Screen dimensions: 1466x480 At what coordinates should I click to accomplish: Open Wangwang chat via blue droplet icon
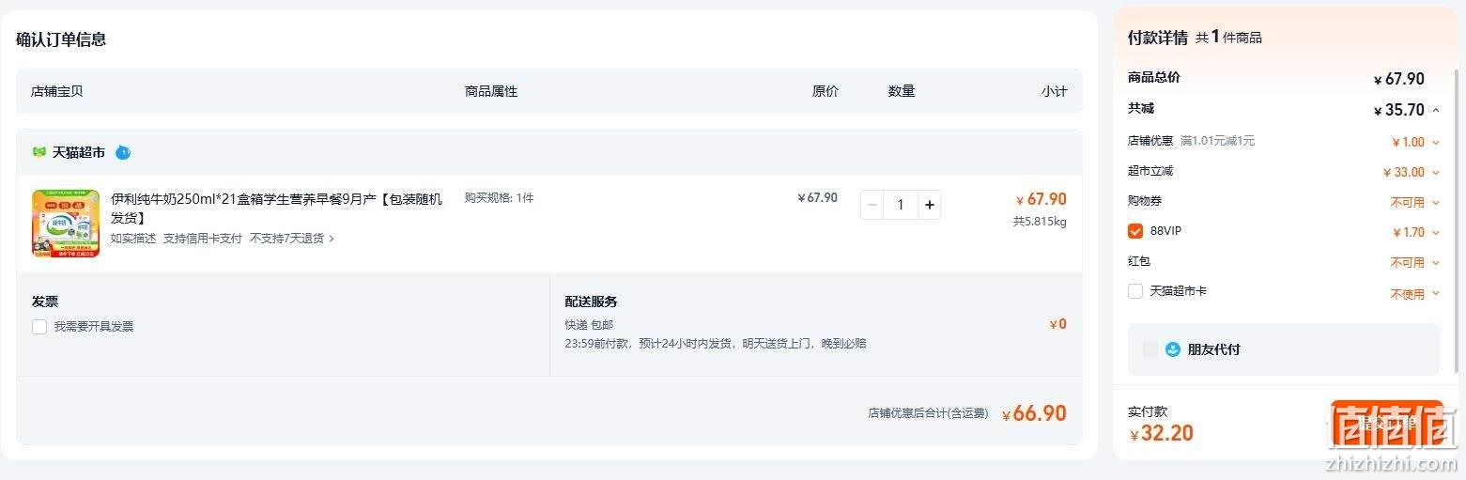123,152
